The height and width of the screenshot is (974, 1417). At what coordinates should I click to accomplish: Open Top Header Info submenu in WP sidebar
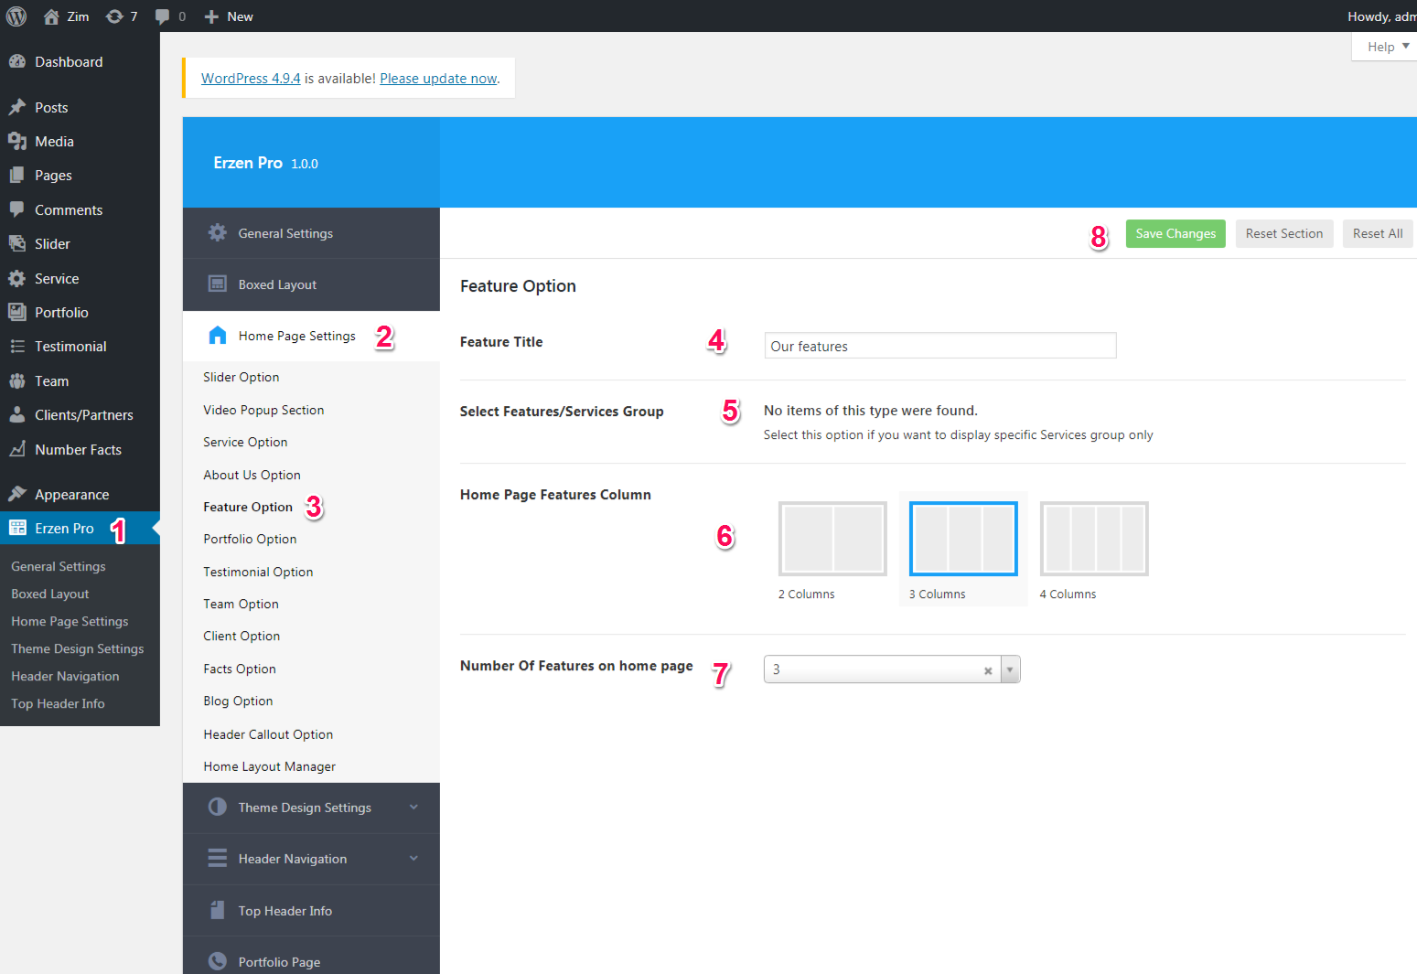pos(58,703)
